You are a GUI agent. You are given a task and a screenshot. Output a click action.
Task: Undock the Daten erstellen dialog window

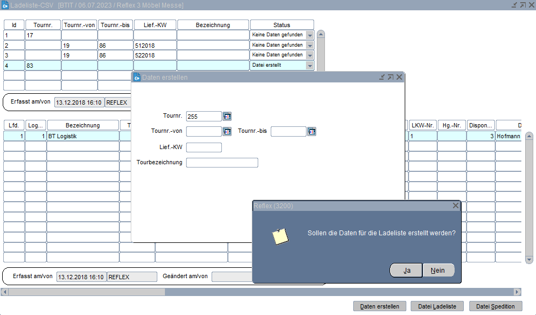click(x=382, y=78)
